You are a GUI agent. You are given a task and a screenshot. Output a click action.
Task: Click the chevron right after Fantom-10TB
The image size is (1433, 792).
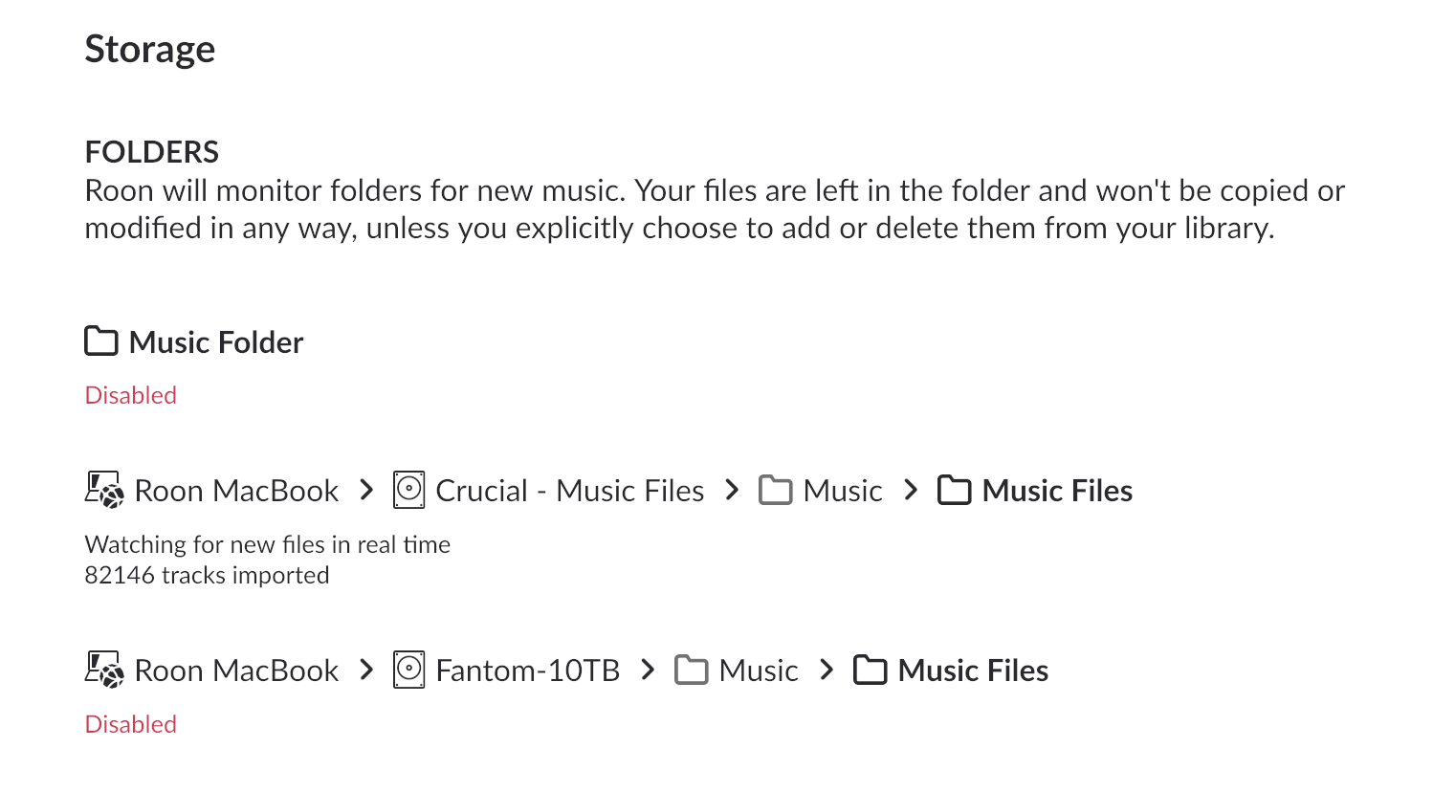(x=649, y=670)
